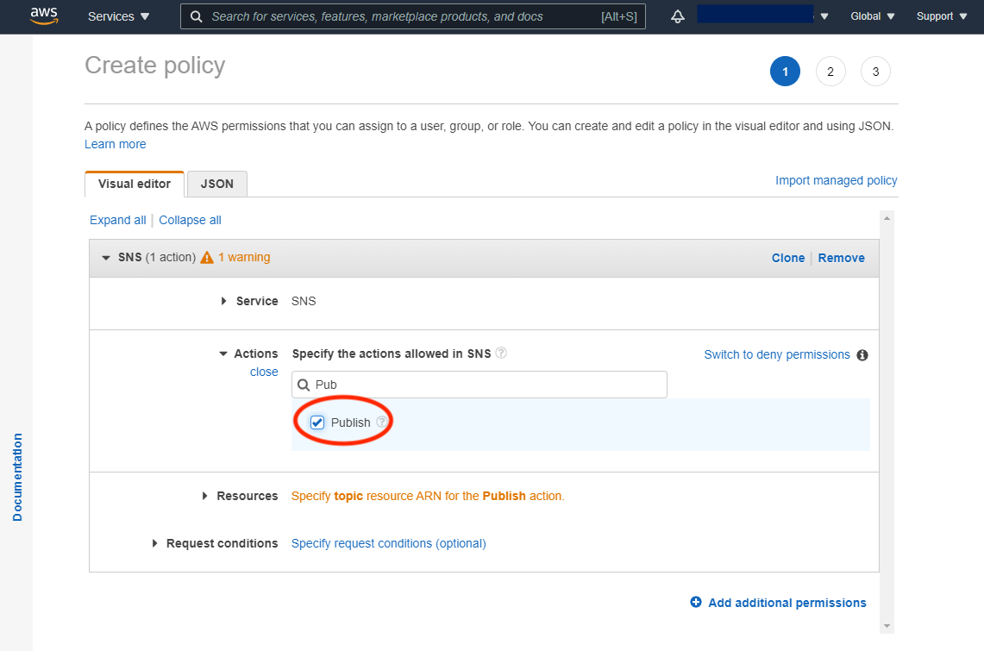Open the Global region dropdown

(x=872, y=16)
